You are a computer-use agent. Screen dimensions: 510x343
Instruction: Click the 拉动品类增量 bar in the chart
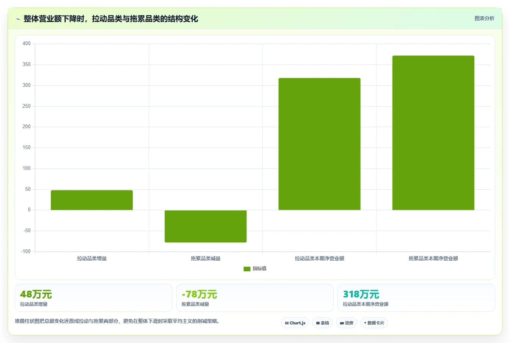coord(92,200)
